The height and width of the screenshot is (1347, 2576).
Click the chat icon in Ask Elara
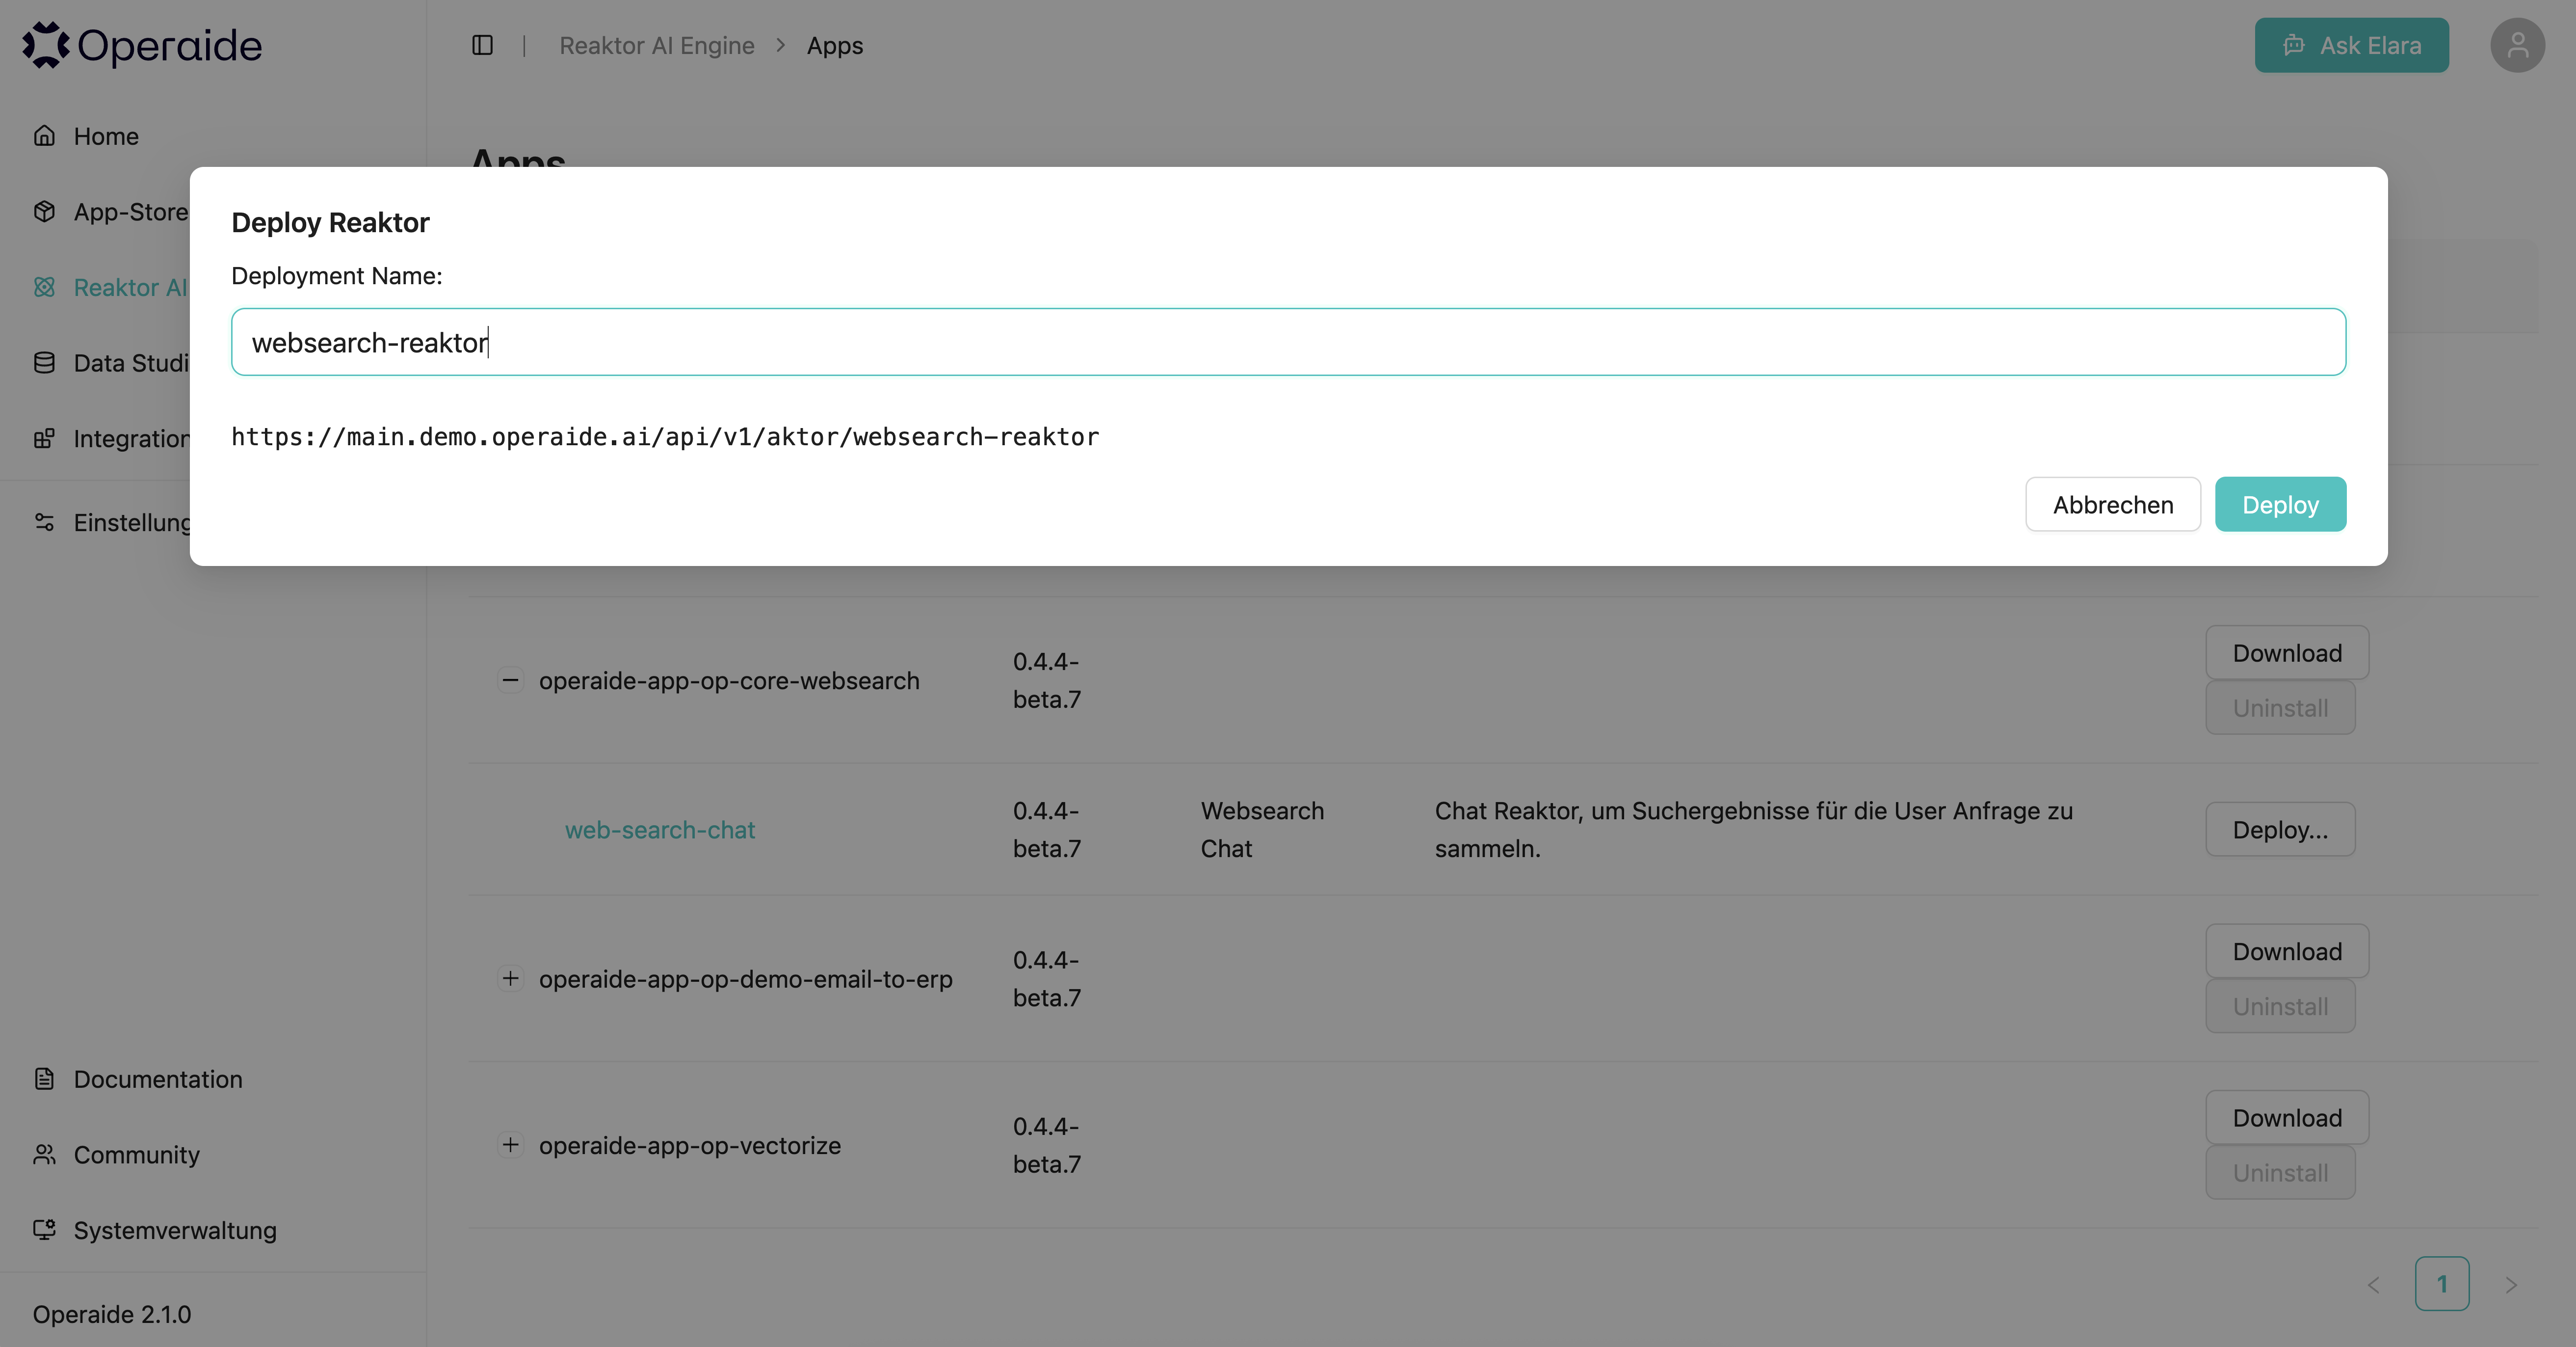2293,45
